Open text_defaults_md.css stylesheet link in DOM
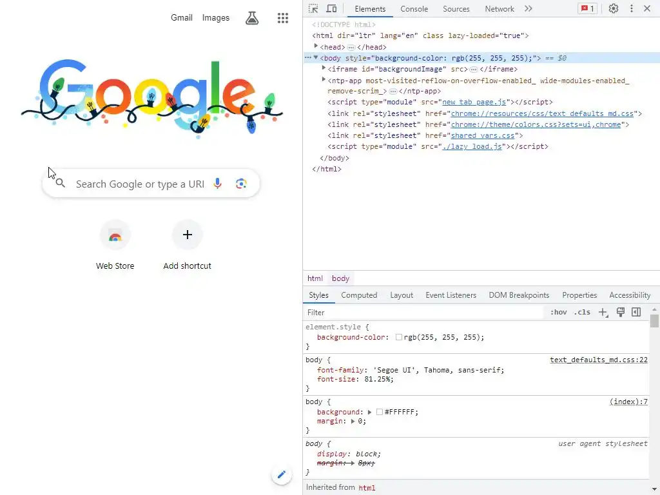This screenshot has height=495, width=660. (542, 113)
